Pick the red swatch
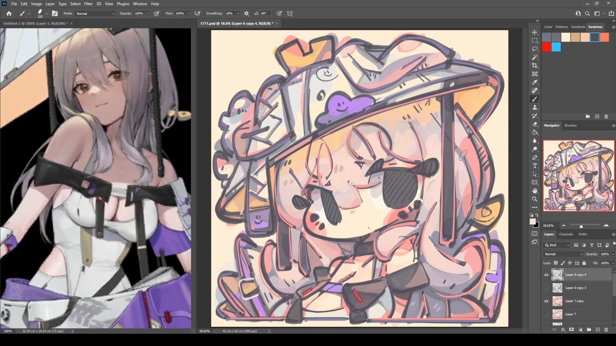This screenshot has height=346, width=616. click(x=547, y=47)
